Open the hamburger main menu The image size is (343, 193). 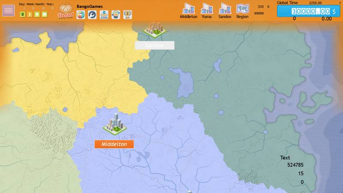(8, 11)
